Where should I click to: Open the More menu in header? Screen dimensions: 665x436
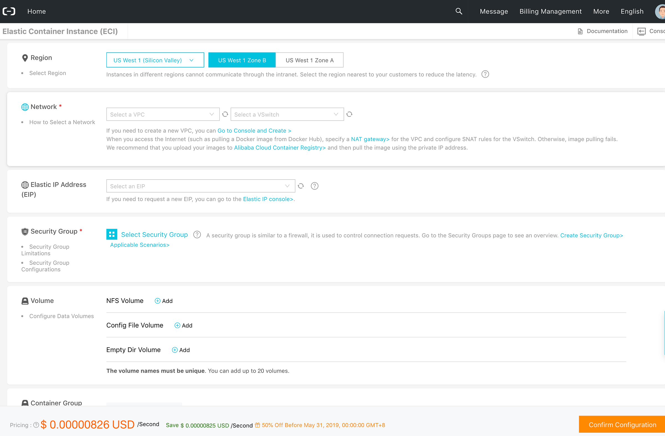[x=601, y=11]
